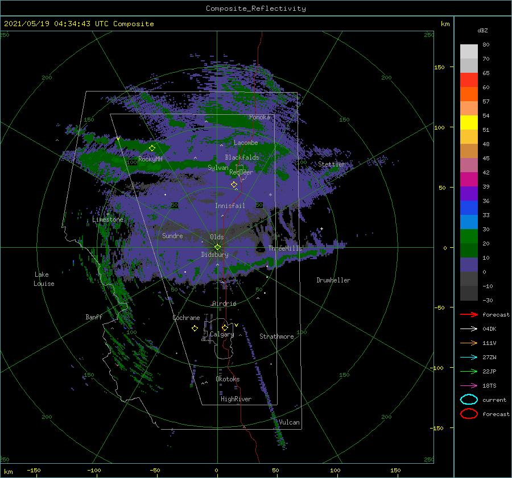
Task: Click the orange 111V arrow in legend
Action: (x=469, y=343)
